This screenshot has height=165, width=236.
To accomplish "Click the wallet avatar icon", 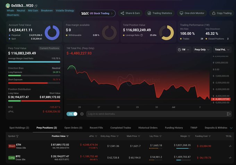I will [8, 6].
